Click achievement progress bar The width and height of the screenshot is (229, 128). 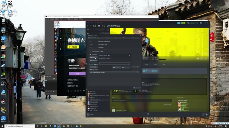162,59
